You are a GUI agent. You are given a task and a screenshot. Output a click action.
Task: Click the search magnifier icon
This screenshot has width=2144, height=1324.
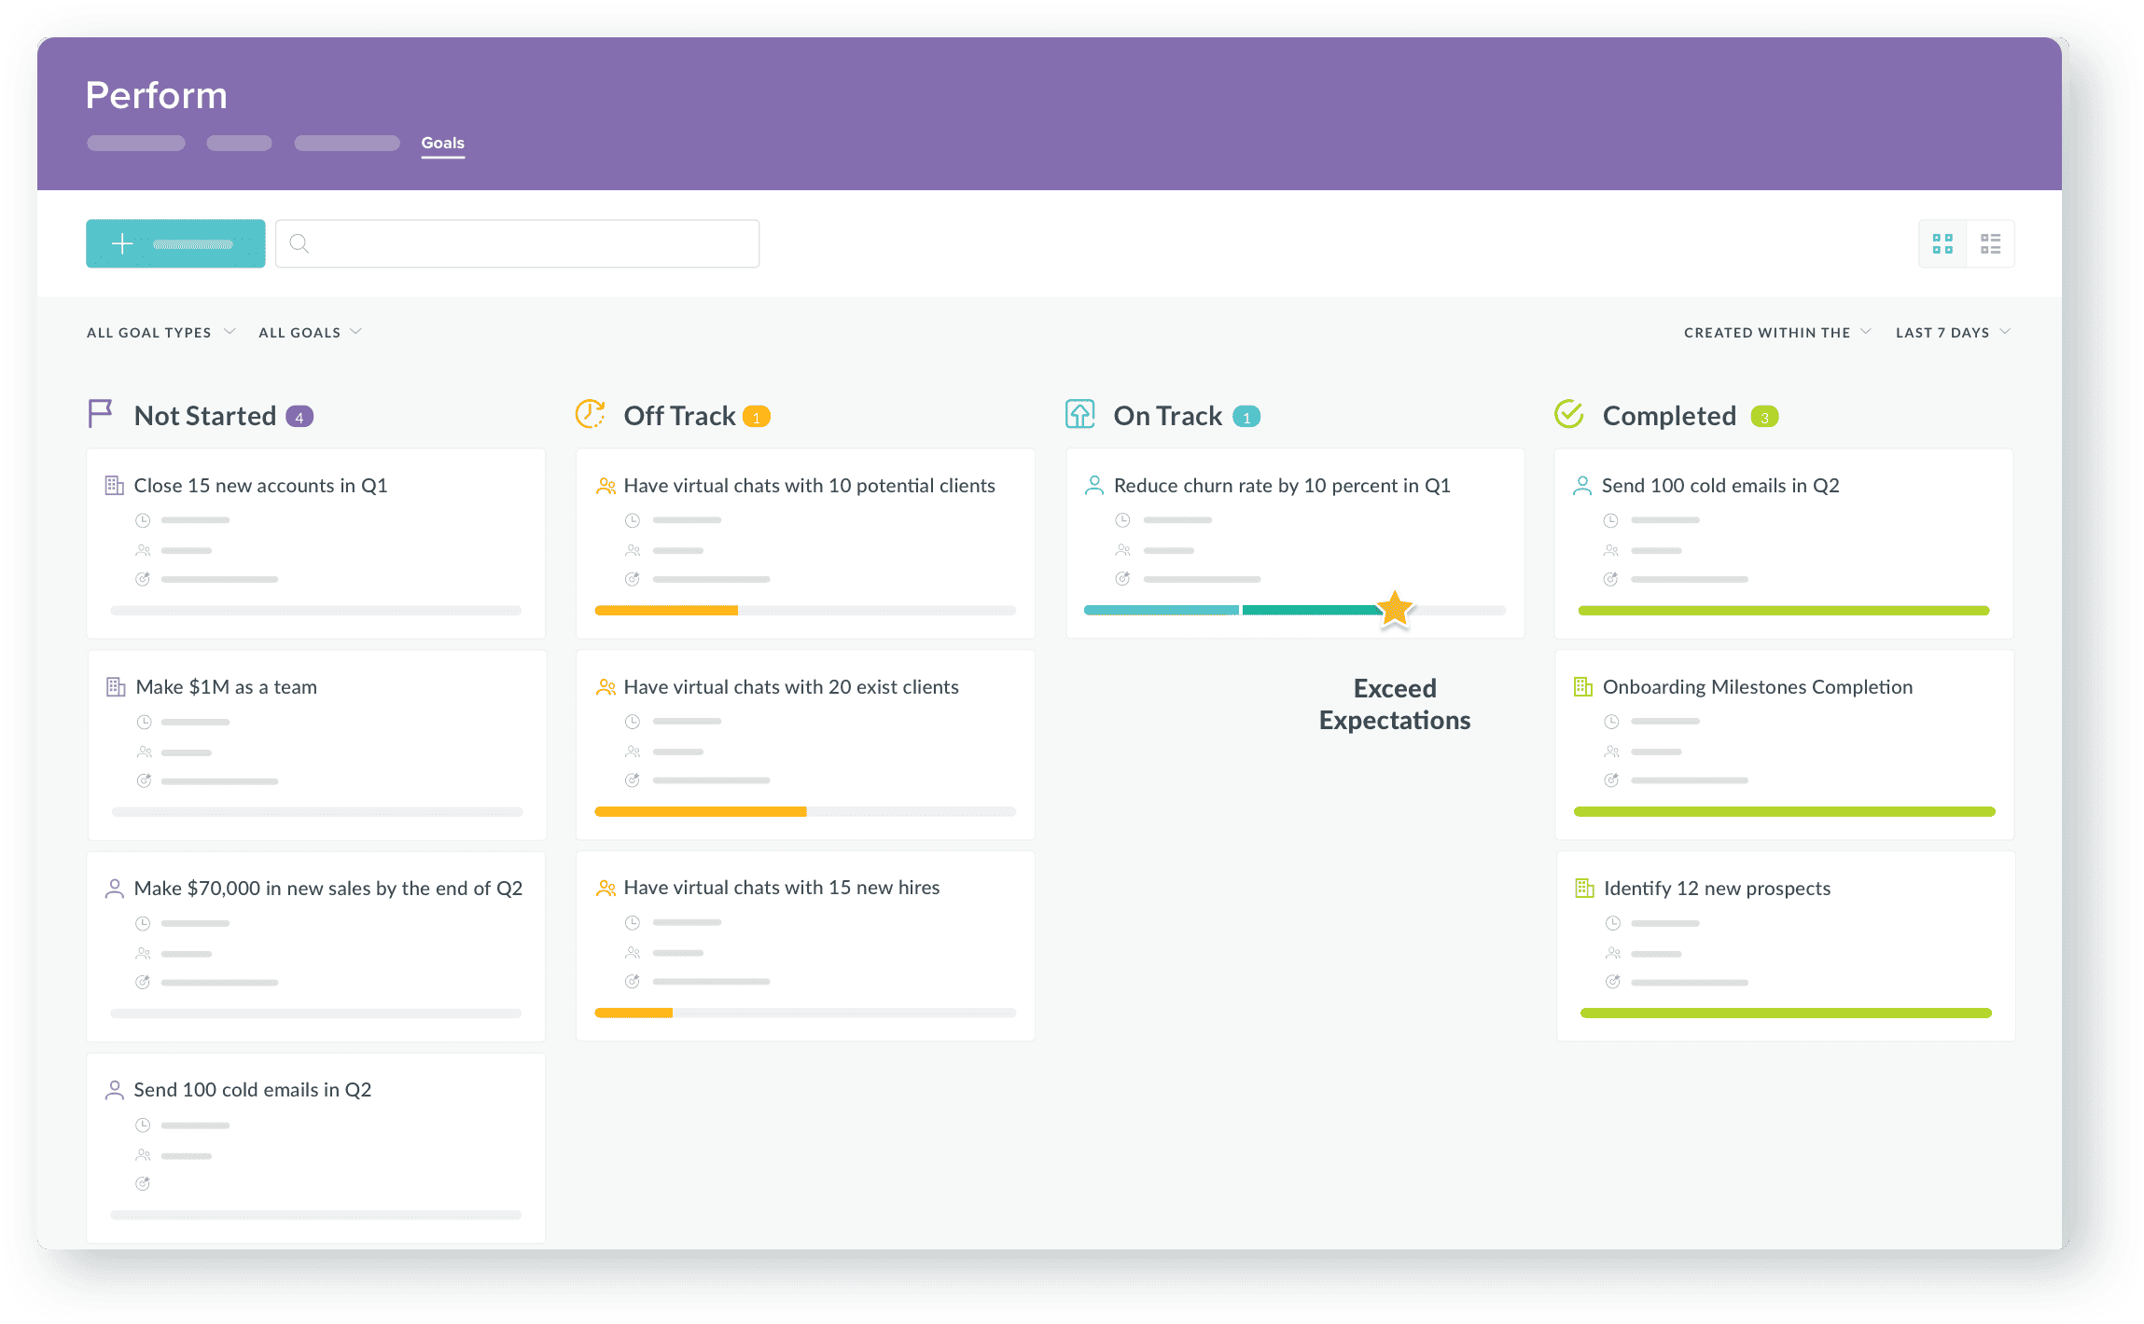[x=301, y=241]
